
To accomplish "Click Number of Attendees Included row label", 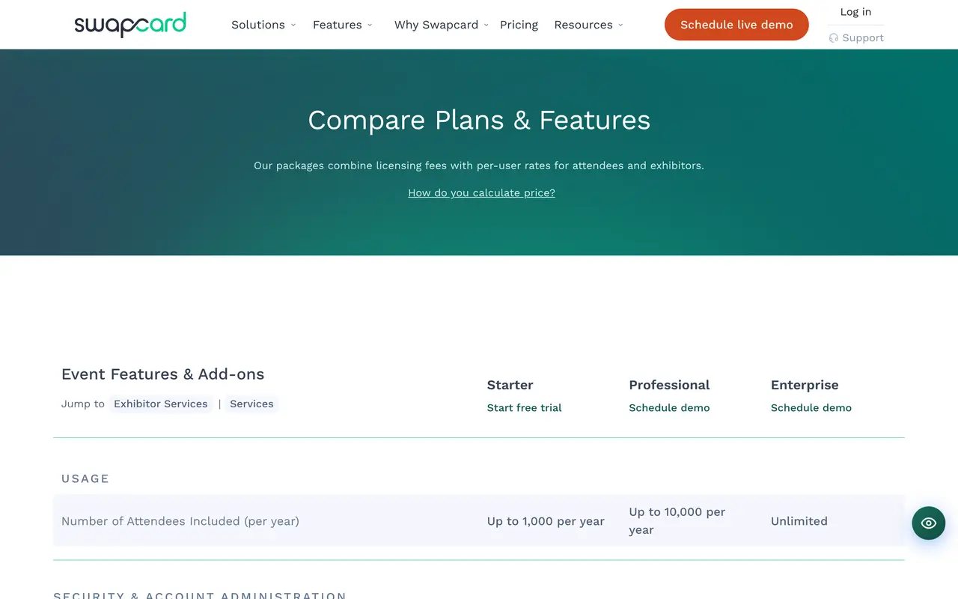I will 180,521.
